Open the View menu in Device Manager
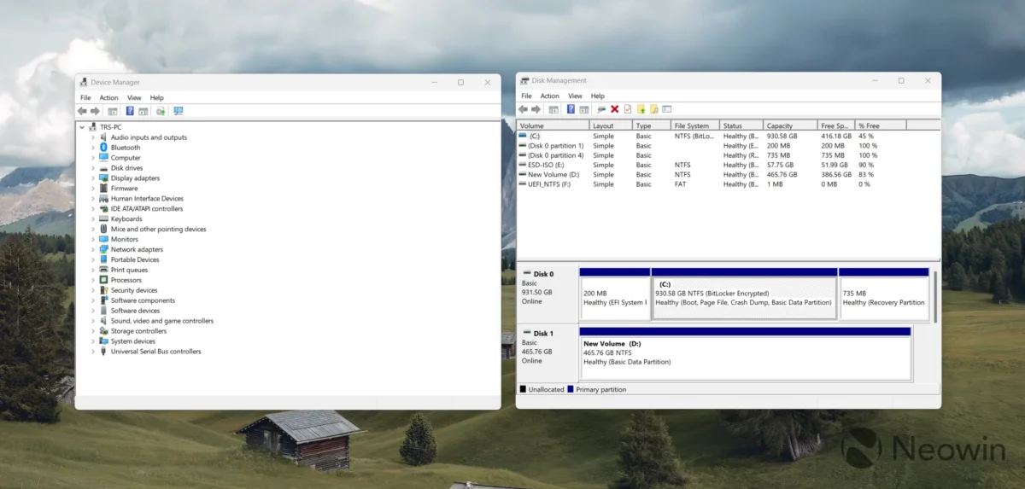The image size is (1025, 489). coord(134,98)
